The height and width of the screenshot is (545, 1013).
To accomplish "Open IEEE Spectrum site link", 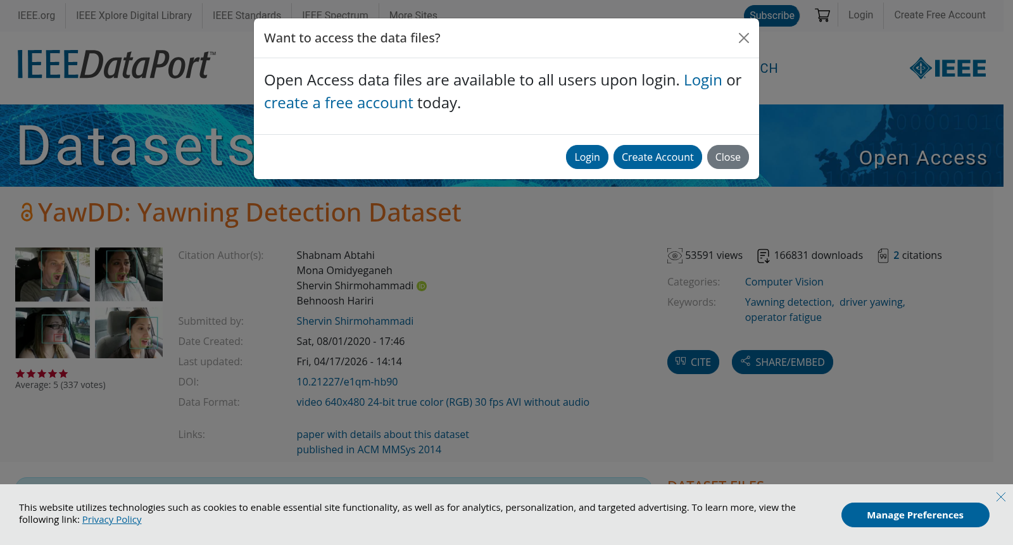I will click(x=335, y=15).
